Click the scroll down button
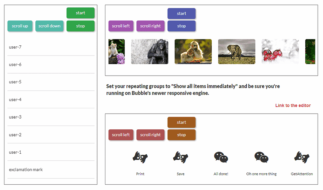Screen dimensions: 323x190 tap(50, 26)
